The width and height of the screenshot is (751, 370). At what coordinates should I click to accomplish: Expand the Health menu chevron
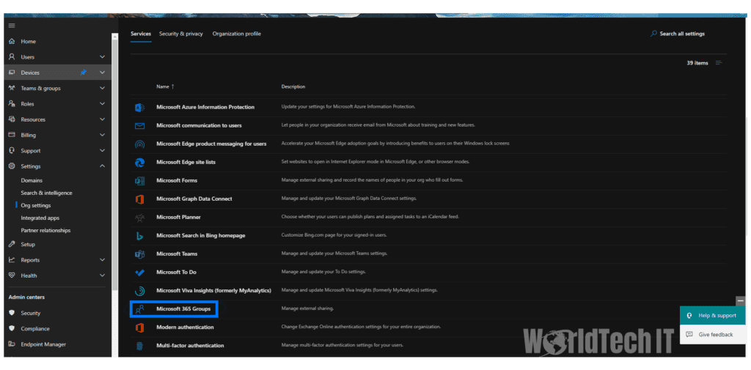[x=102, y=275]
